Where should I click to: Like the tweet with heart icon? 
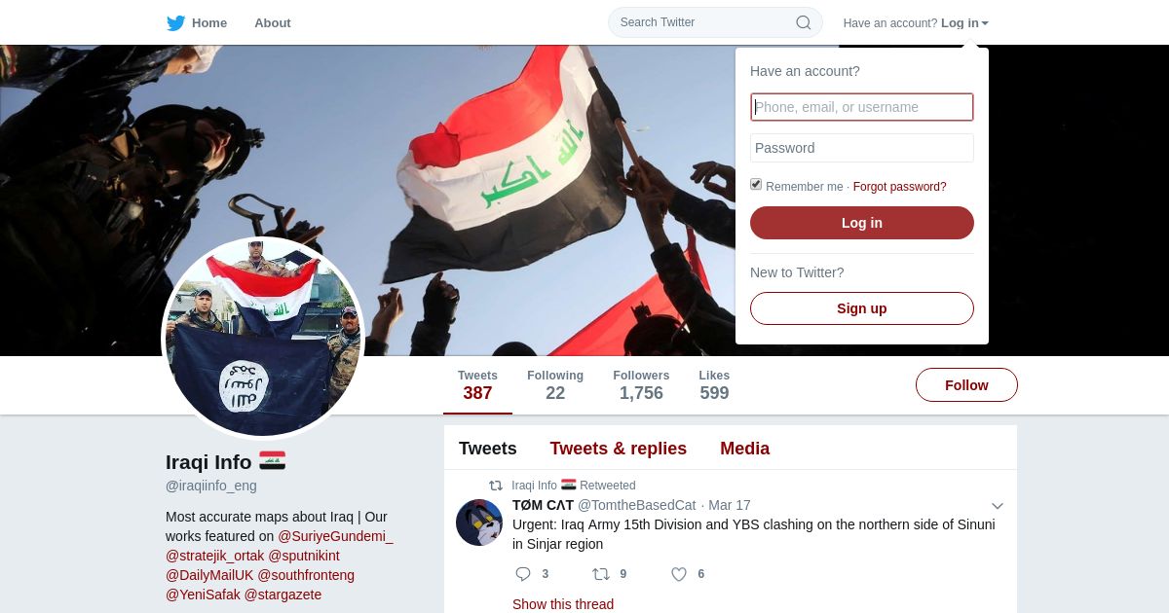(679, 574)
